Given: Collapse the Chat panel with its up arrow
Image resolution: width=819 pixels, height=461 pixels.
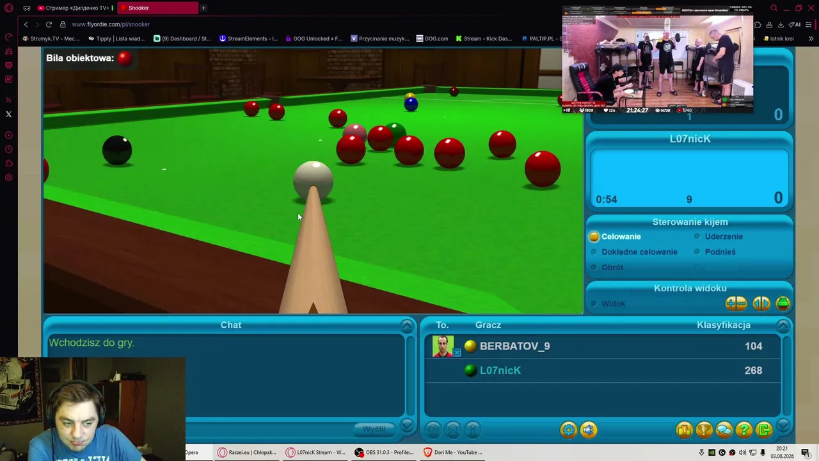Looking at the screenshot, I should point(407,326).
